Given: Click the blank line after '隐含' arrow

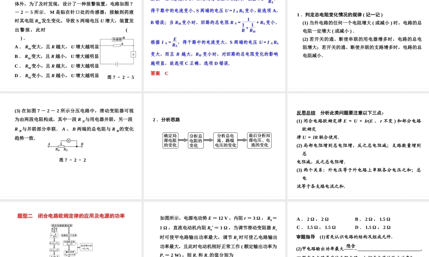Looking at the screenshot, I should coord(390,249).
